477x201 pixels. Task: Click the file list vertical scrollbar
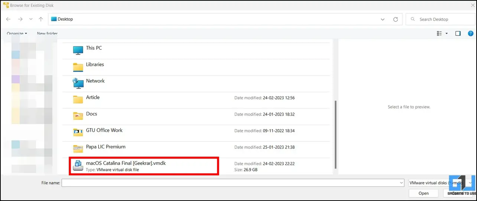(335, 134)
